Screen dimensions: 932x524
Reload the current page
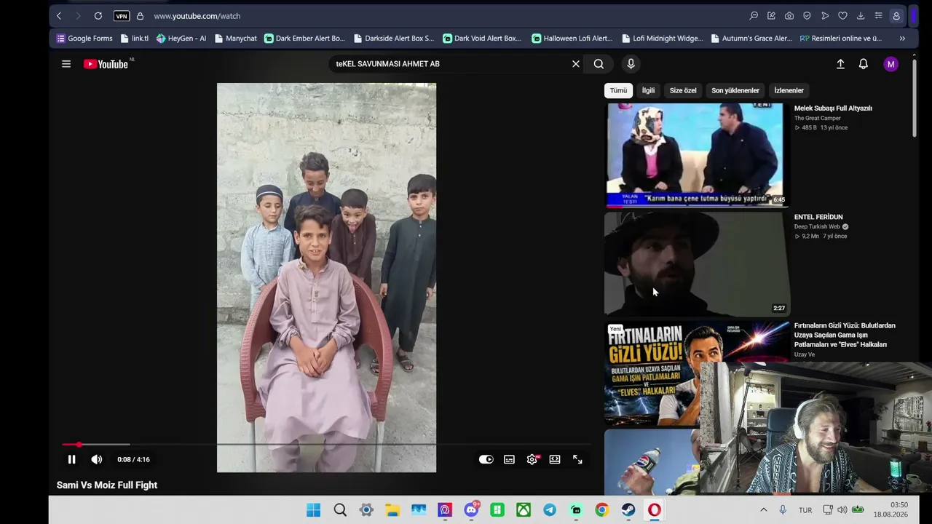pyautogui.click(x=98, y=16)
